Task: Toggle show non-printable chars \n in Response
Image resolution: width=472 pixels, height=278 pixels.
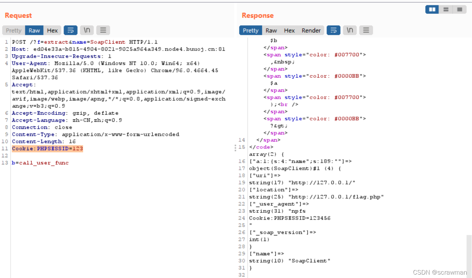Action: (x=350, y=30)
